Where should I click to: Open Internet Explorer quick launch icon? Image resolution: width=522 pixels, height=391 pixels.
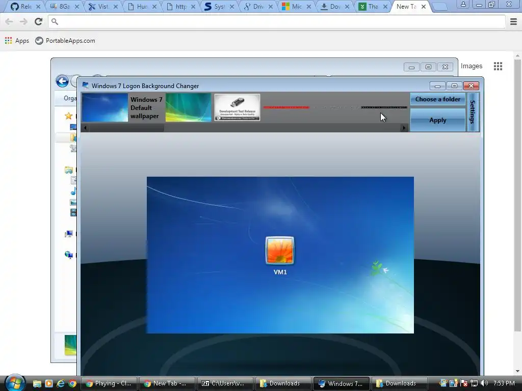[60, 383]
